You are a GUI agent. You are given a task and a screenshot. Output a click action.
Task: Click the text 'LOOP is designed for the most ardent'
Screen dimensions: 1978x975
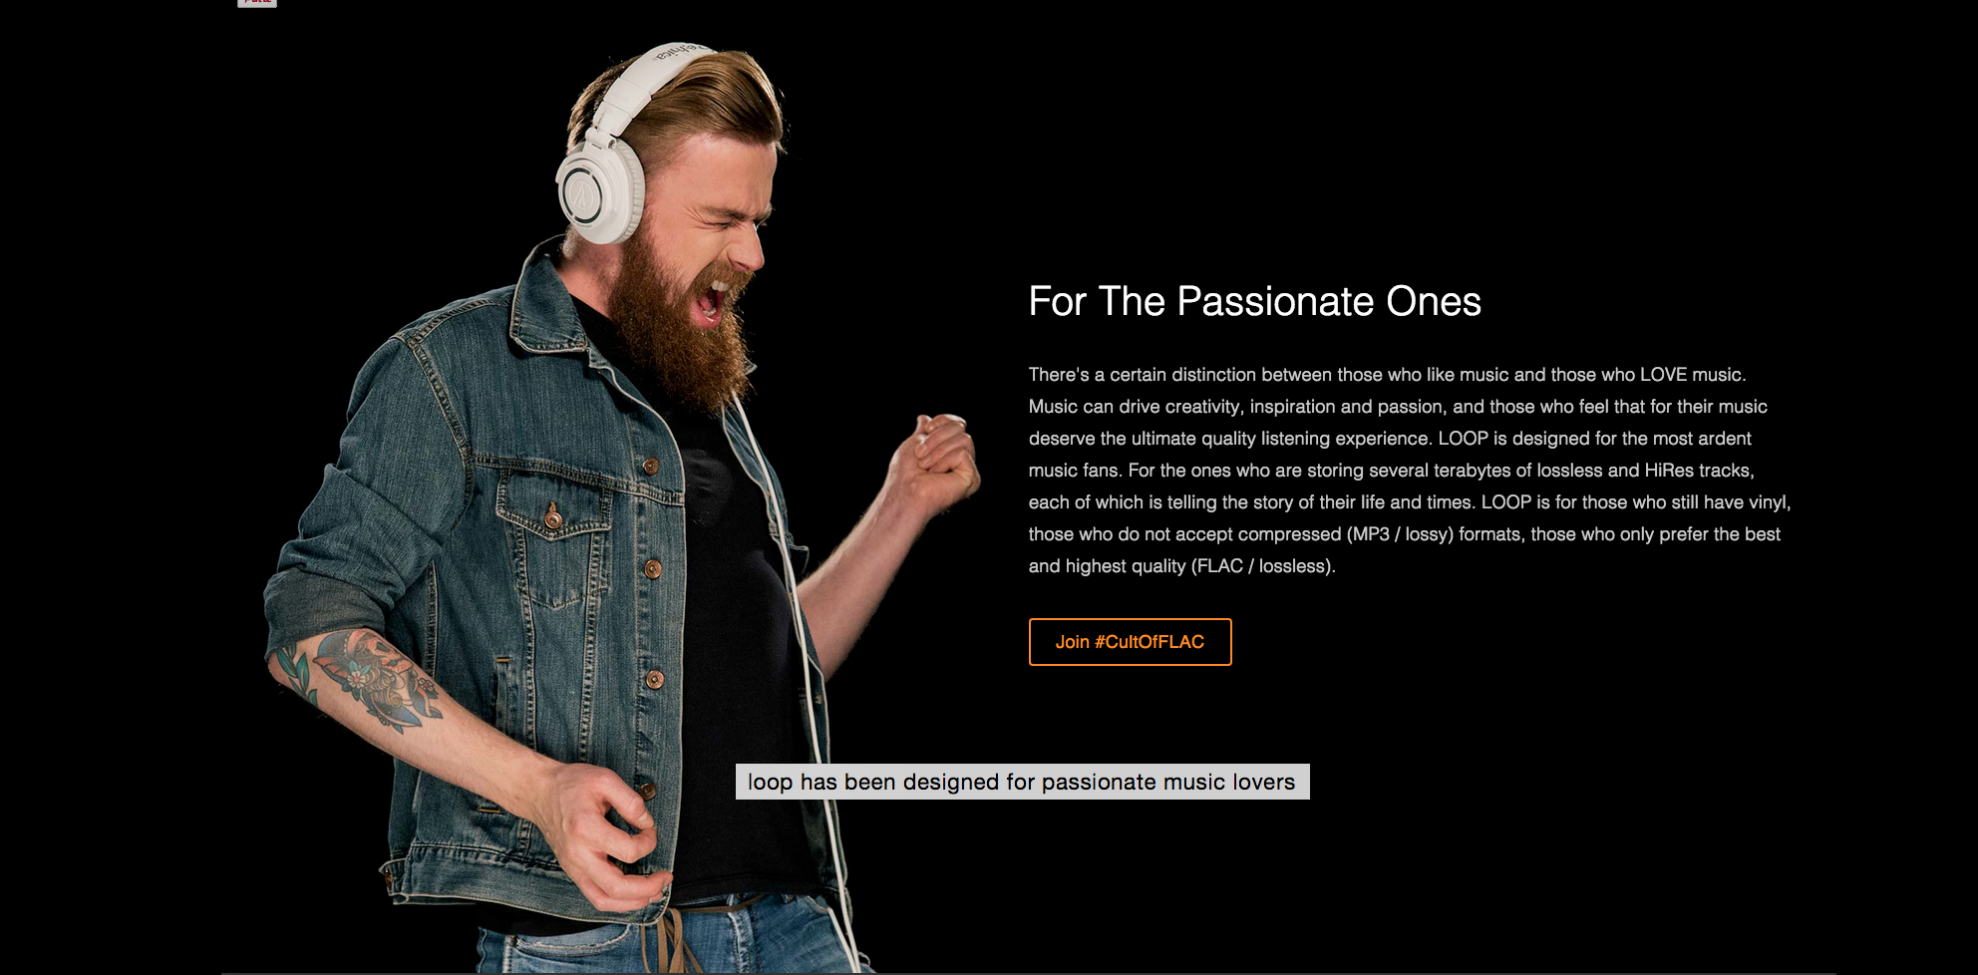tap(1594, 439)
